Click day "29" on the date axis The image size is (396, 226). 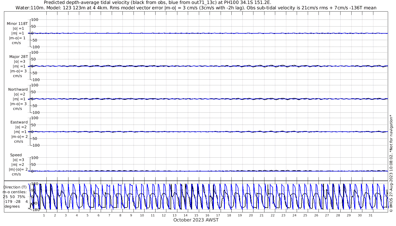point(349,215)
